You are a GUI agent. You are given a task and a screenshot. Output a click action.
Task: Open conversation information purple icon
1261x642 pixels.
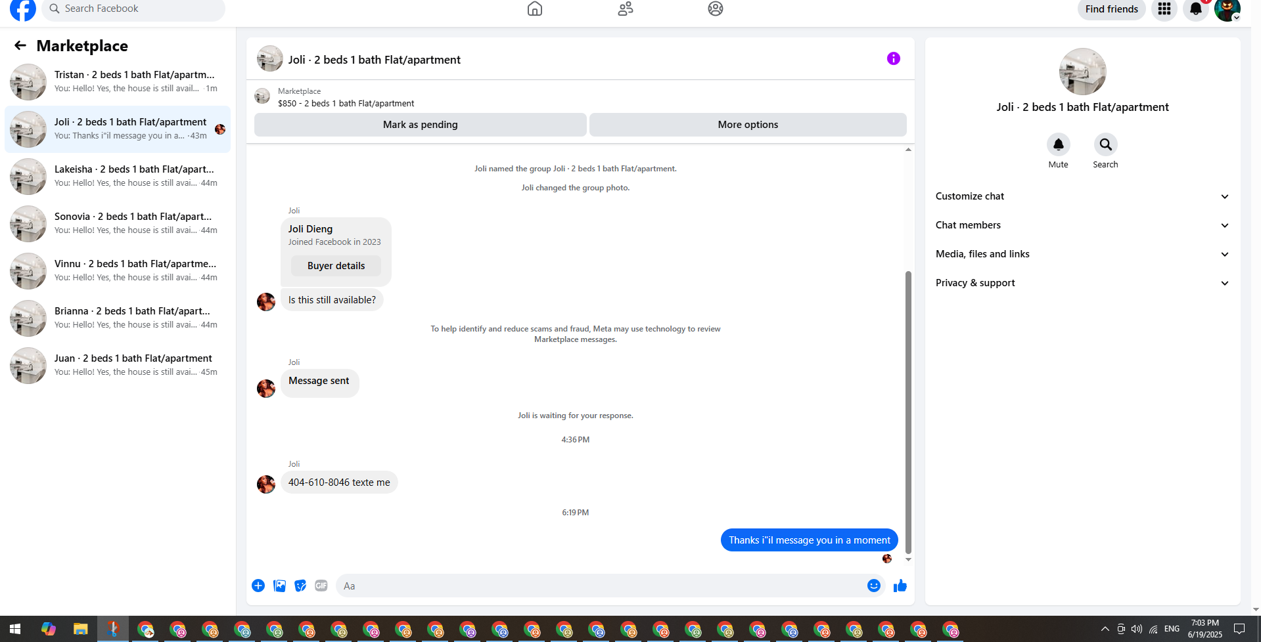(x=894, y=58)
